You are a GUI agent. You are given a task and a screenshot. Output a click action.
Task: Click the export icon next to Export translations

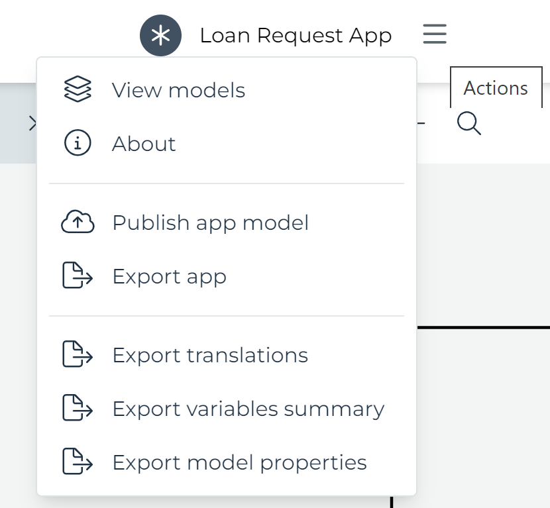pyautogui.click(x=78, y=355)
